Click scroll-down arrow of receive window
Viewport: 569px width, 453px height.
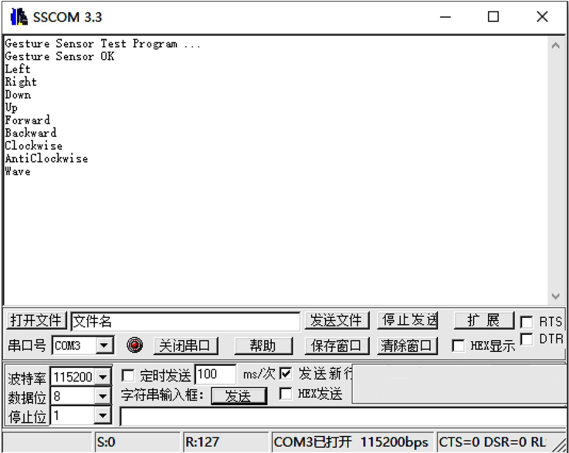[x=555, y=296]
